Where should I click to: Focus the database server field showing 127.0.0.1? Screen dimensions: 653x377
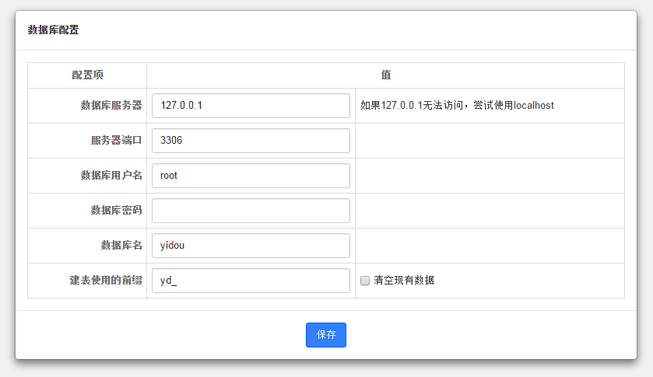point(251,106)
